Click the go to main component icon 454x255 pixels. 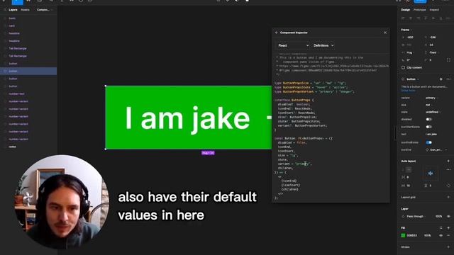441,79
